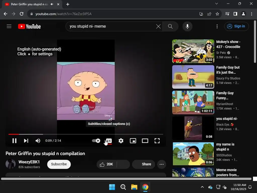This screenshot has height=193, width=257.
Task: Subscribe to WeezyEBK1
Action: point(59,164)
